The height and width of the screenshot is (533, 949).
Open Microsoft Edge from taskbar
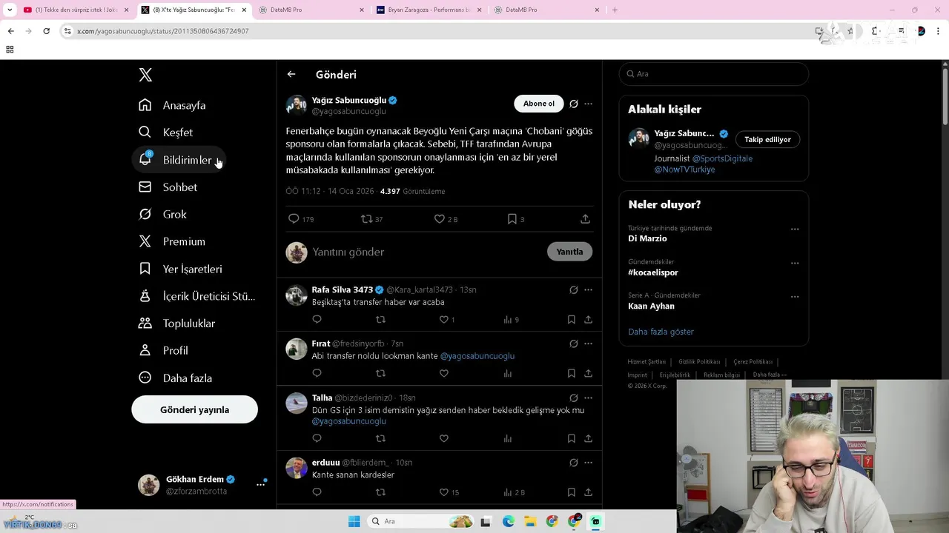click(508, 521)
